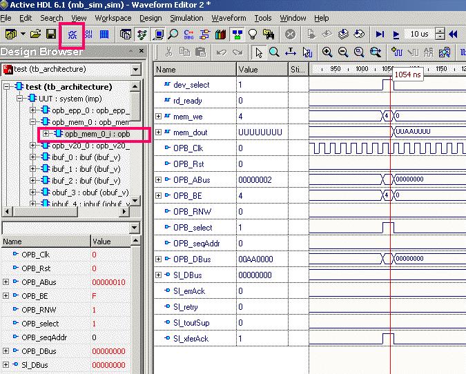The image size is (466, 374).
Task: Select the 1054 ns cursor label
Action: pyautogui.click(x=408, y=75)
